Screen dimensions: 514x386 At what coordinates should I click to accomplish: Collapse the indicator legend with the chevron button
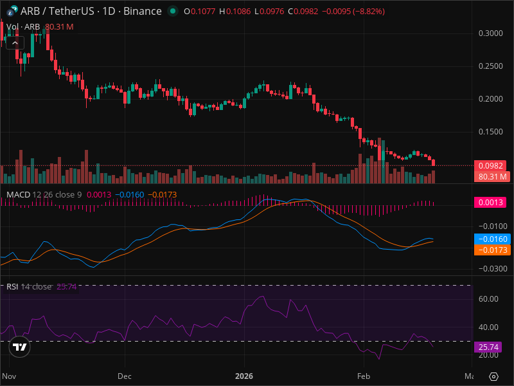pyautogui.click(x=15, y=43)
